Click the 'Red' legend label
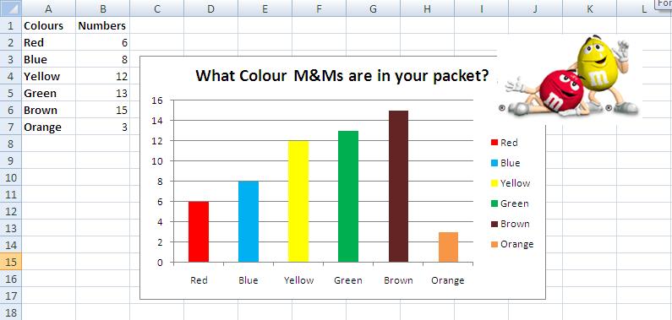Viewport: 672px width, 320px height. pos(509,143)
